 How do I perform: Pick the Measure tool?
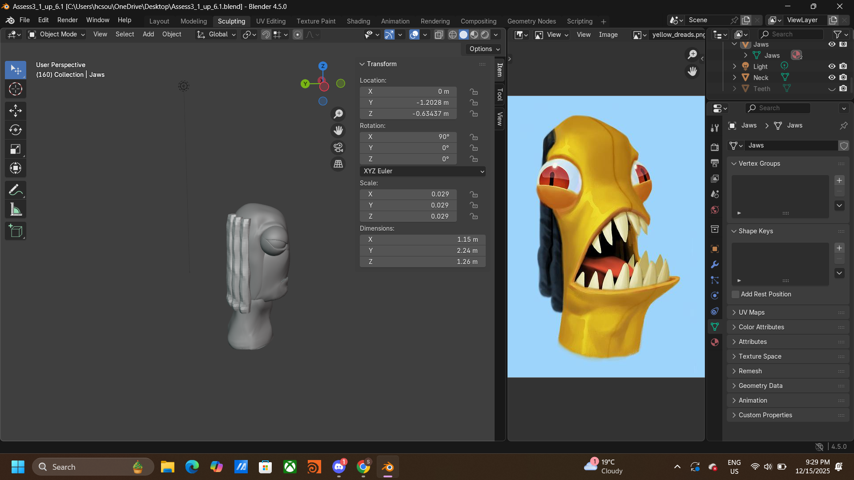point(16,209)
